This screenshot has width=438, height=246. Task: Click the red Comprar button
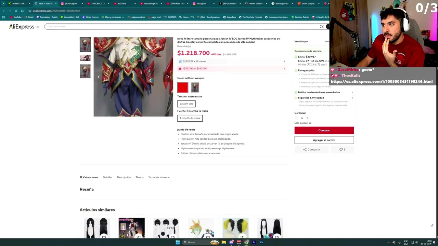tap(324, 130)
